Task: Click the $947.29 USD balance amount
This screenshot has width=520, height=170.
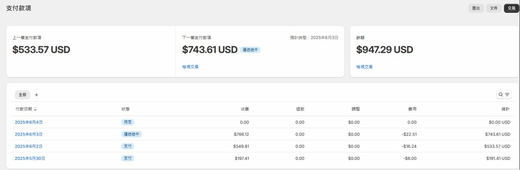Action: pyautogui.click(x=385, y=50)
